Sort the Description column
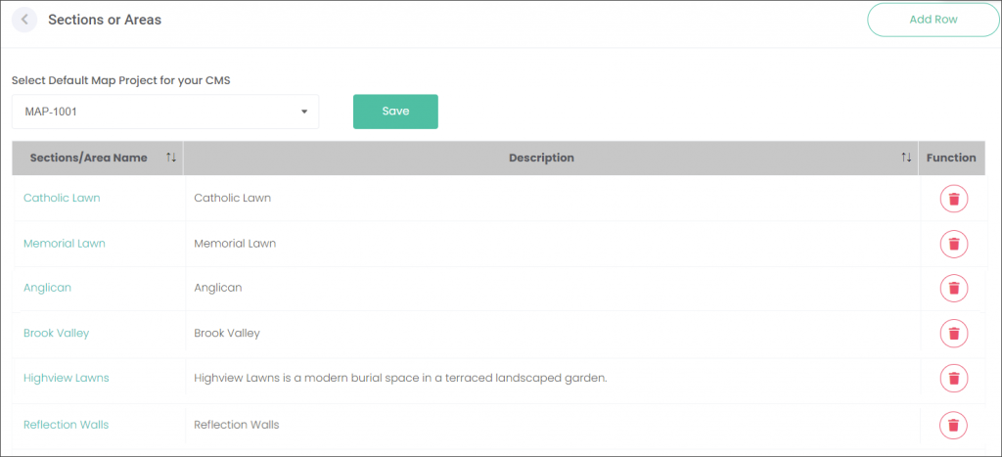Viewport: 1002px width, 457px height. pos(906,158)
